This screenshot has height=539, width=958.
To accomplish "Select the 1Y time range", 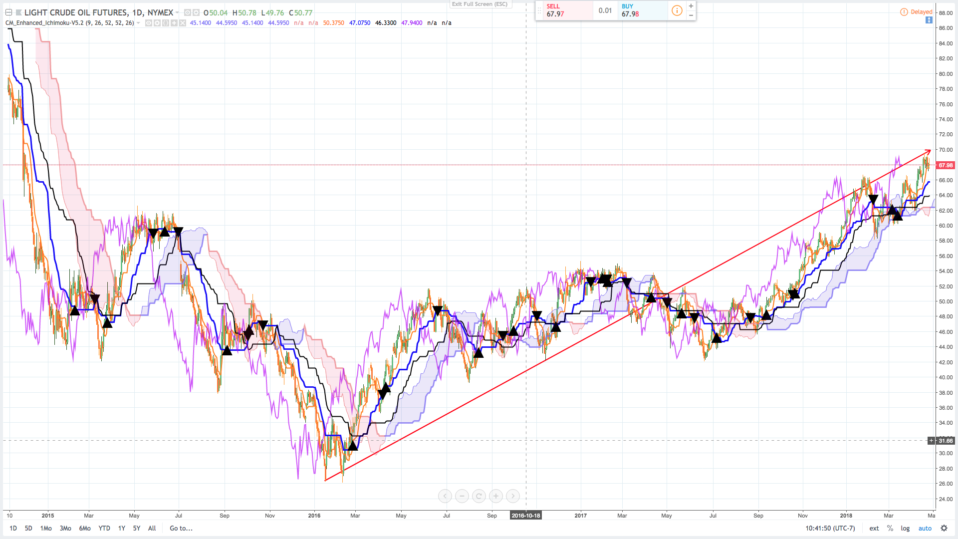I will click(122, 528).
